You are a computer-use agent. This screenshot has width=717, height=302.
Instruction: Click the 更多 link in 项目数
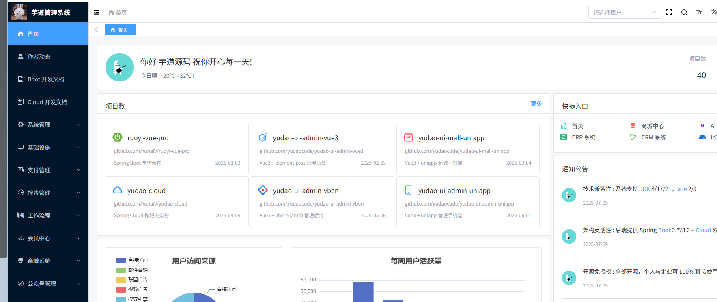536,104
